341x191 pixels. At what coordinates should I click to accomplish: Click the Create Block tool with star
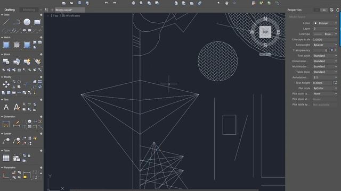click(27, 62)
